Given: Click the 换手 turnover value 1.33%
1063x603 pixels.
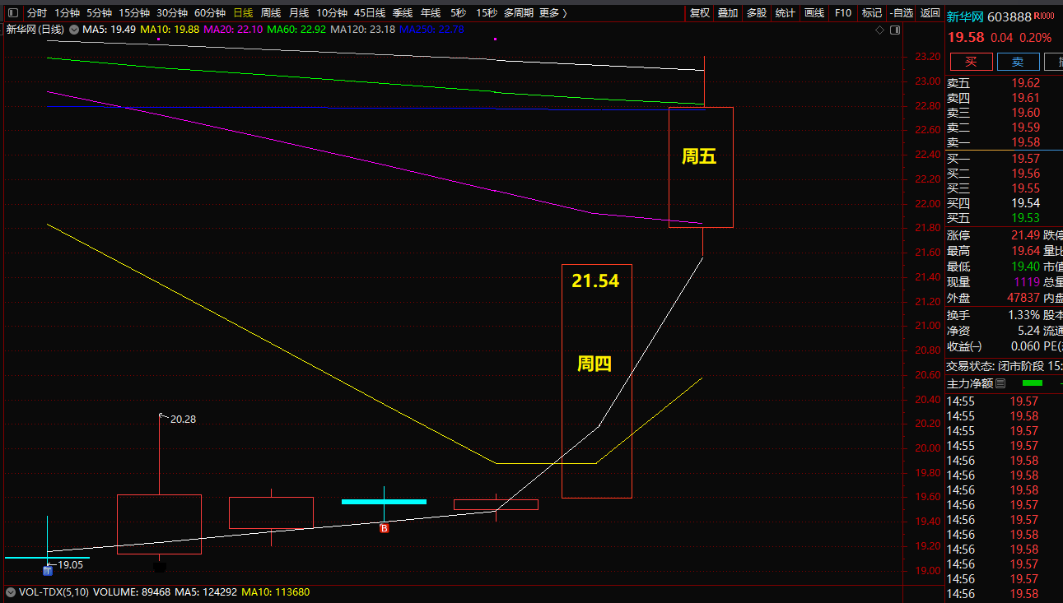Looking at the screenshot, I should (1023, 315).
